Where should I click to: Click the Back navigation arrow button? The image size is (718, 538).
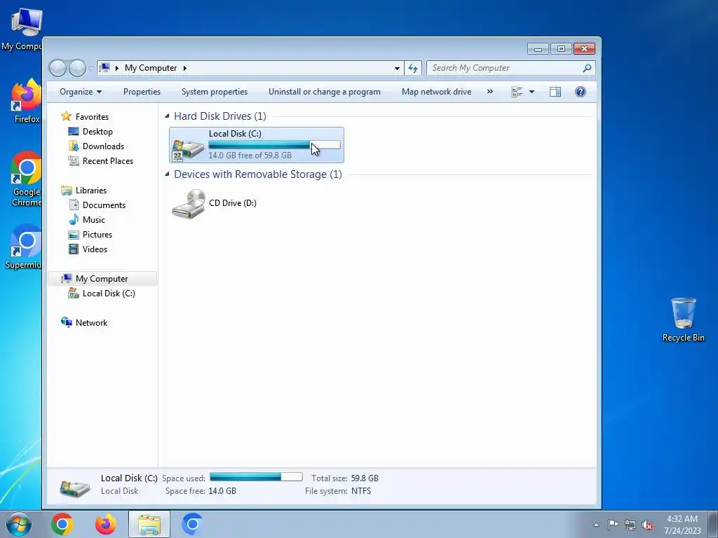click(57, 68)
